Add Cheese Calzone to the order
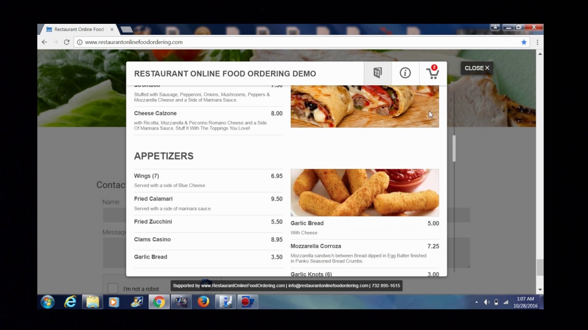Viewport: 588px width, 330px height. 208,121
